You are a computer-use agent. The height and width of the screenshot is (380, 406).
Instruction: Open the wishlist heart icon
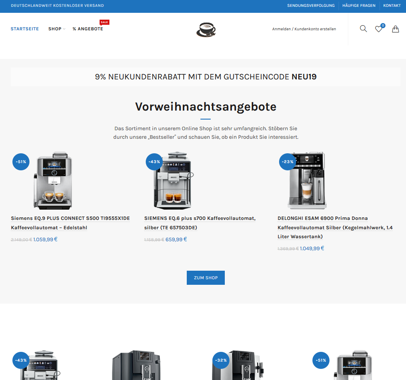[379, 29]
